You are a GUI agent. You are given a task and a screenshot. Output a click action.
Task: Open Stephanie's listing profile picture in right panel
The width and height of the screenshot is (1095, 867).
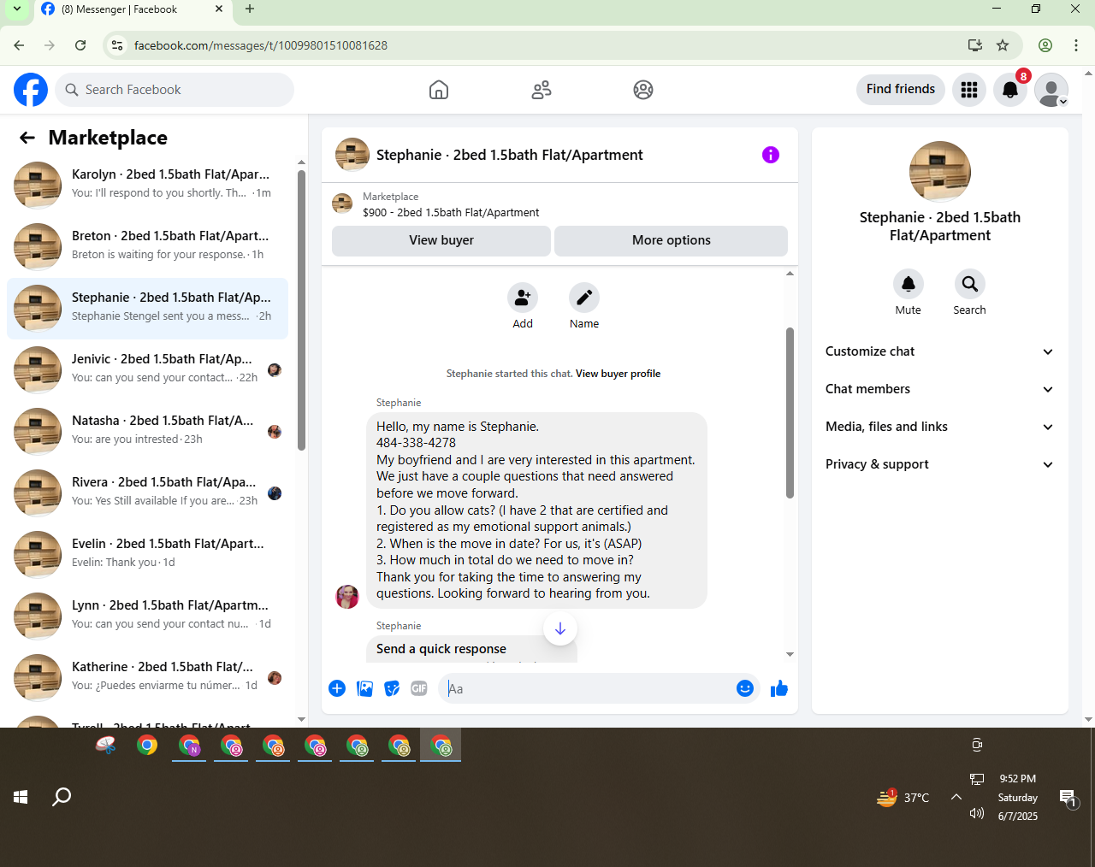click(940, 172)
